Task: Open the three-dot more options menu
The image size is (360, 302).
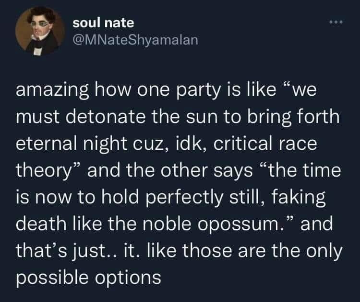Action: [335, 23]
